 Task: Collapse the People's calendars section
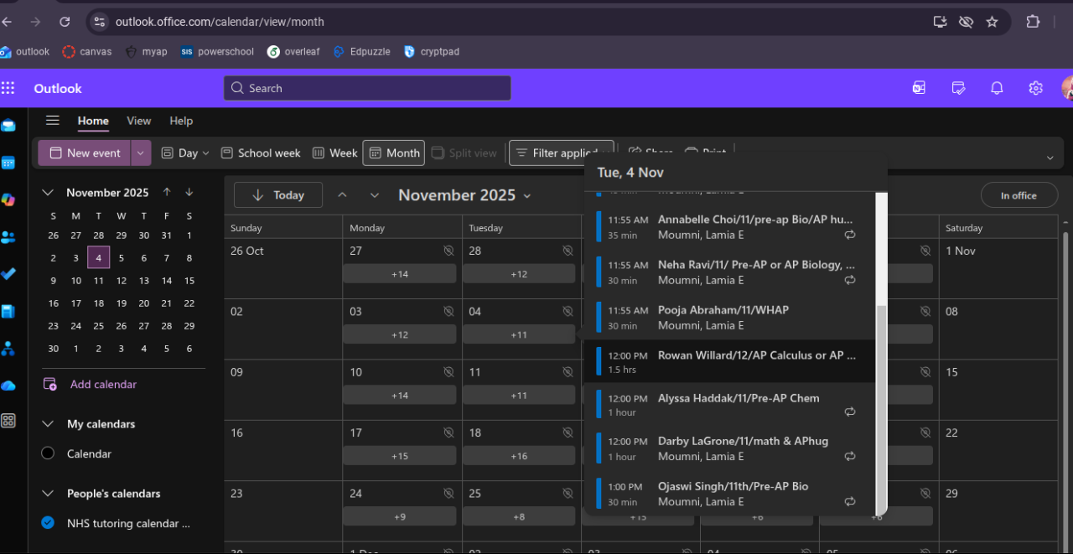[x=49, y=494]
